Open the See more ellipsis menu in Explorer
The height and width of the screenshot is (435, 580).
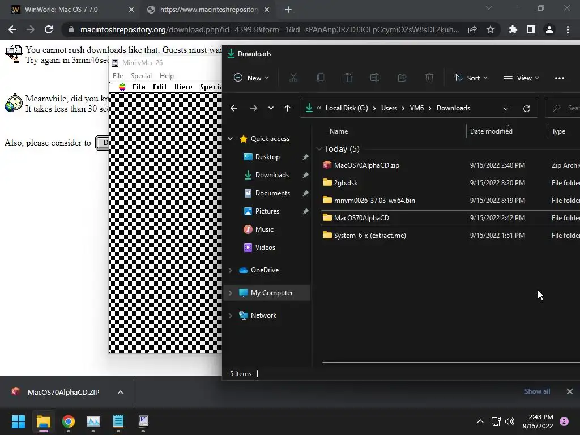(x=559, y=78)
